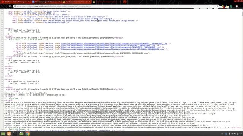The image size is (243, 136).
Task: Click the 'window.ads_js_start = new Date' line
Action: (x=26, y=93)
